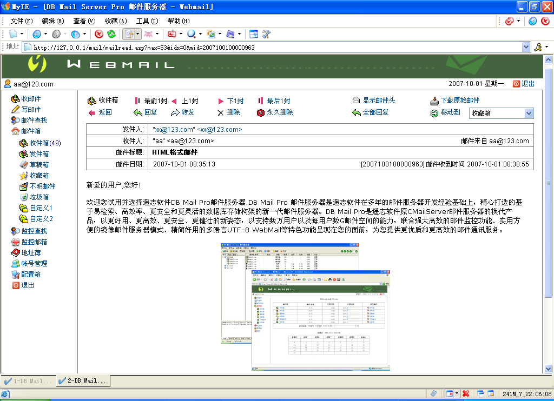Click the 收邮件 icon in the sidebar
The height and width of the screenshot is (401, 554).
[x=15, y=99]
